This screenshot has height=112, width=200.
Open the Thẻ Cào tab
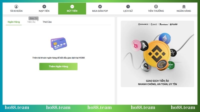point(47,22)
